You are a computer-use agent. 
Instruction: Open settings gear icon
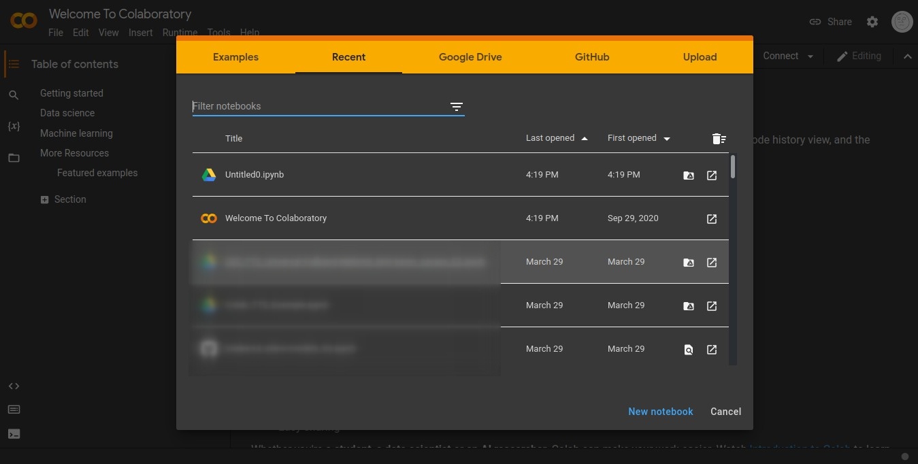[872, 22]
